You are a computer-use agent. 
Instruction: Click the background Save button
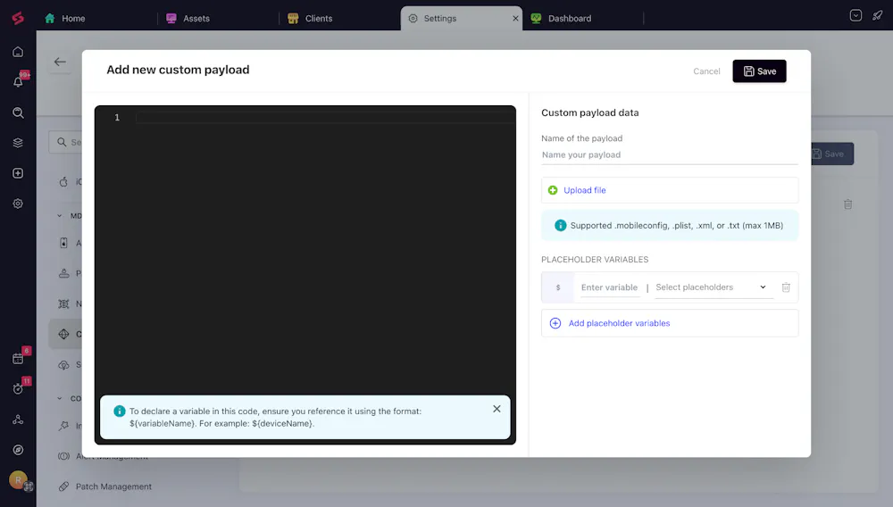[832, 154]
